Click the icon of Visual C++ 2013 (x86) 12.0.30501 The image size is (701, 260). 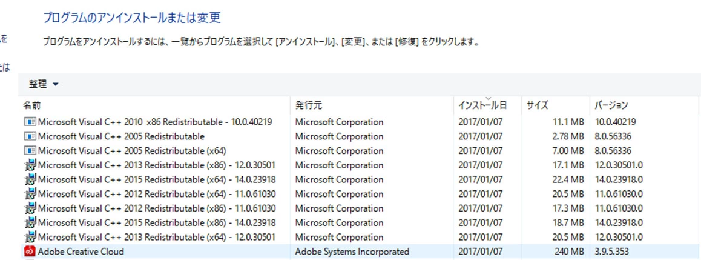pyautogui.click(x=30, y=165)
